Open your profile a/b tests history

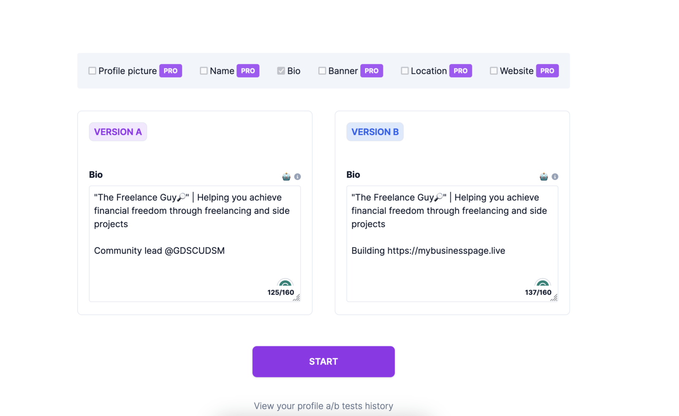(x=323, y=406)
